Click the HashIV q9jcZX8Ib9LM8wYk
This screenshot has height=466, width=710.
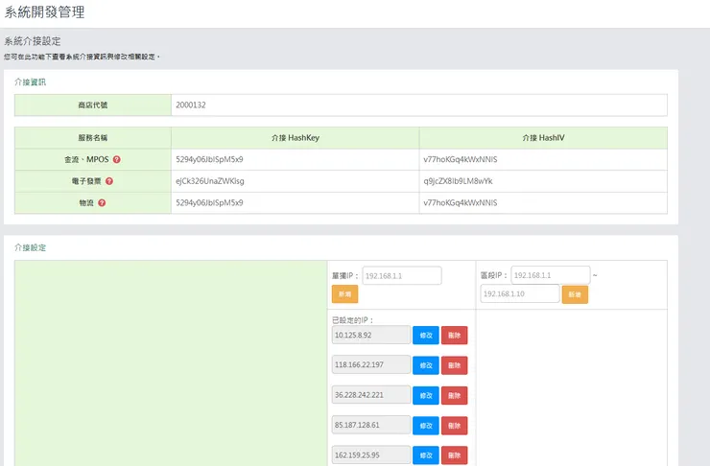(x=458, y=181)
